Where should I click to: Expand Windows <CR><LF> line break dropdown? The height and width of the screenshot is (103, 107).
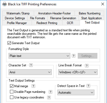click(x=78, y=72)
